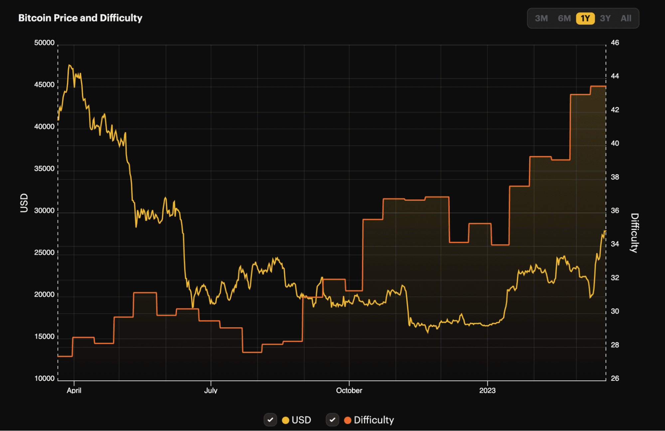
Task: Click the 32 difficulty axis value
Action: tap(615, 278)
